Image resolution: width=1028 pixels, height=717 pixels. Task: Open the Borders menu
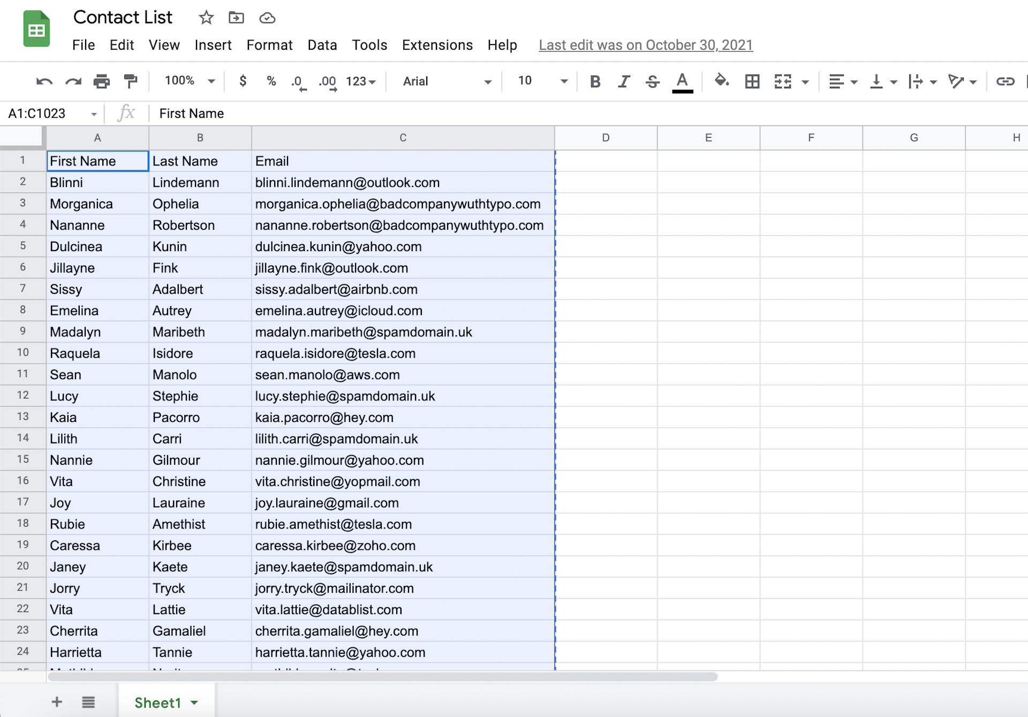752,81
